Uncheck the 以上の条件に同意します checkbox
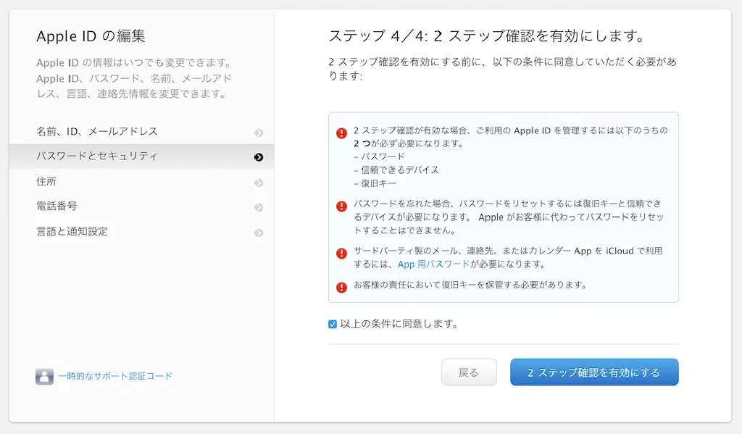Image resolution: width=742 pixels, height=434 pixels. click(x=333, y=324)
